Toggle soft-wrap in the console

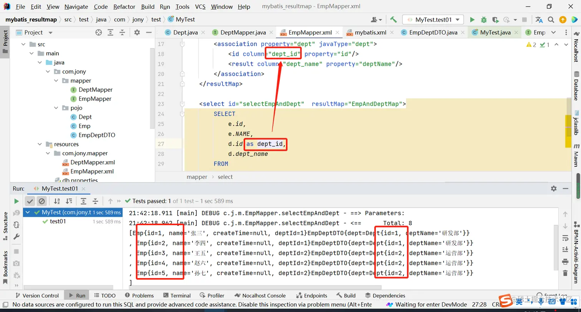[565, 238]
